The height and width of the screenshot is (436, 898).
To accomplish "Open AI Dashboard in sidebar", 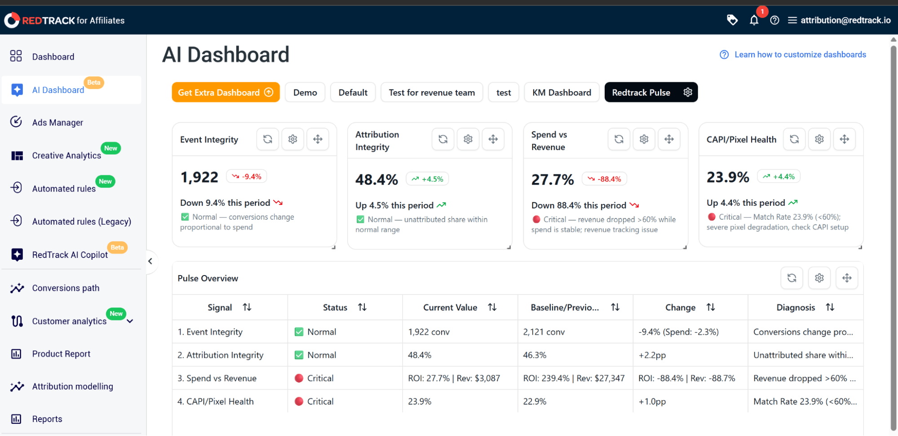I will point(72,90).
